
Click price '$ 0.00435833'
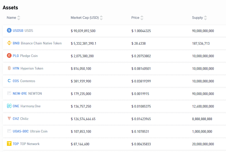pyautogui.click(x=141, y=144)
